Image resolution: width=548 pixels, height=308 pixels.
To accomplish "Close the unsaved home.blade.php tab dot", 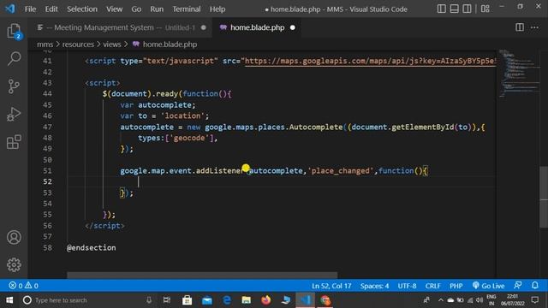I will (293, 27).
